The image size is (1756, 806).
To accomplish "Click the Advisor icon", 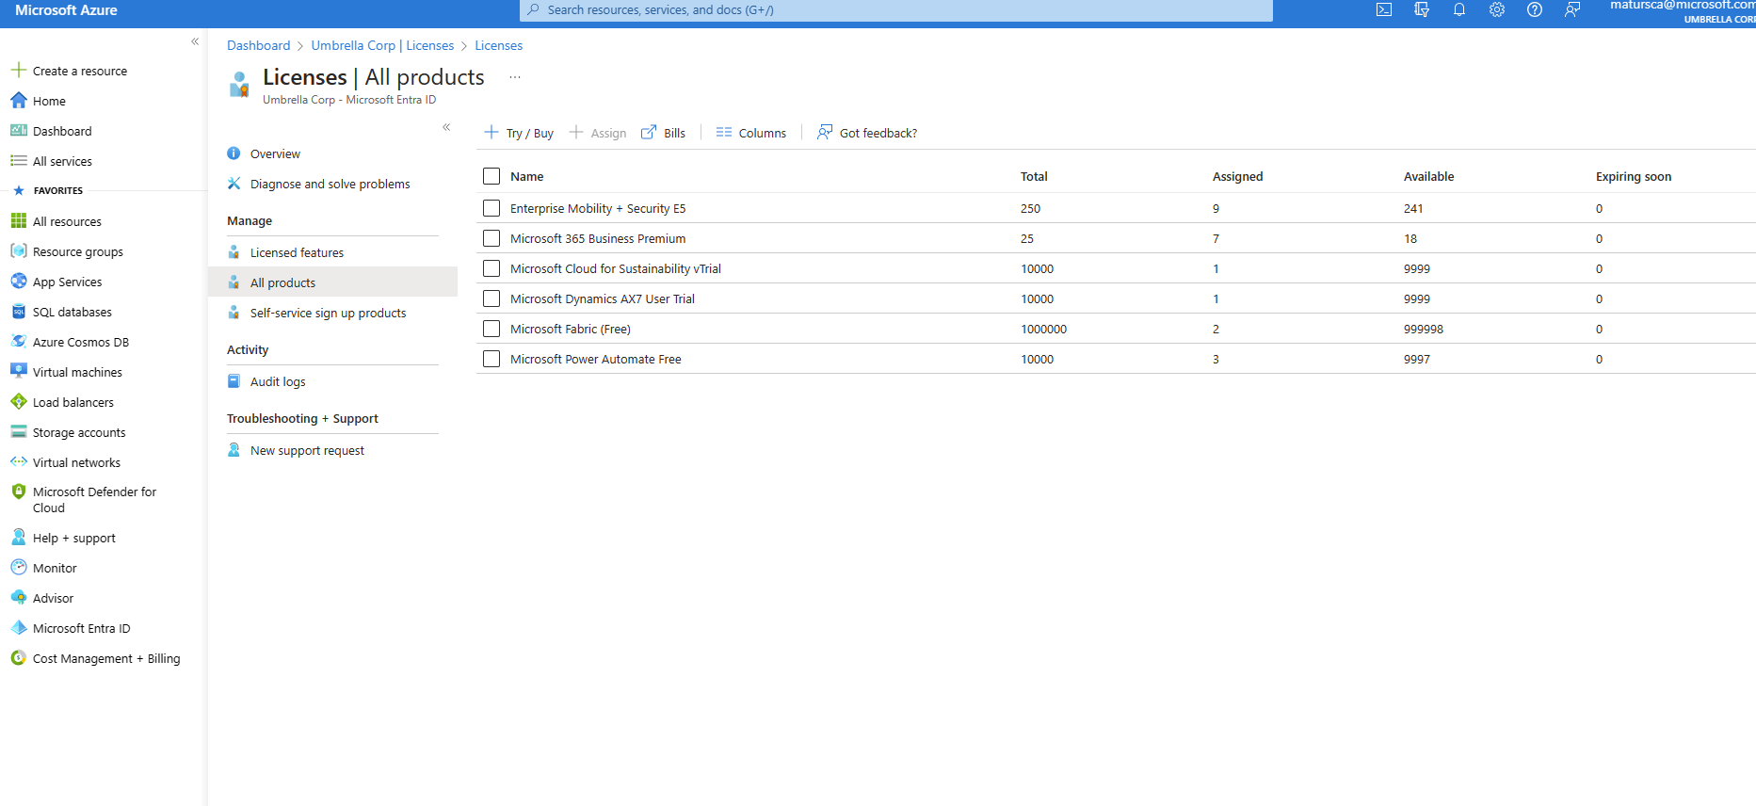I will pyautogui.click(x=18, y=598).
